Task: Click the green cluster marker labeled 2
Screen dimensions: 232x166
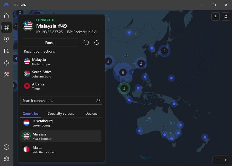Action: tap(124, 88)
